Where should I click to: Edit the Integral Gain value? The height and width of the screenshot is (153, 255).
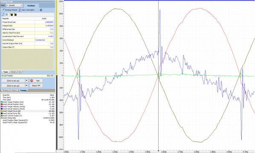pyautogui.click(x=44, y=25)
